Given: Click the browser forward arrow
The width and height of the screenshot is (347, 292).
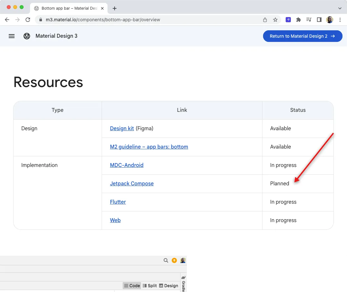Looking at the screenshot, I should pyautogui.click(x=17, y=20).
